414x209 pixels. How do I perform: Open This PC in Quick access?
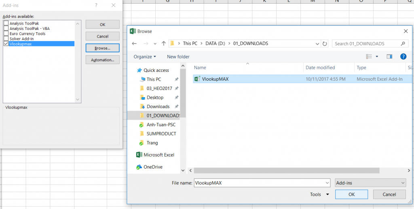(x=154, y=79)
